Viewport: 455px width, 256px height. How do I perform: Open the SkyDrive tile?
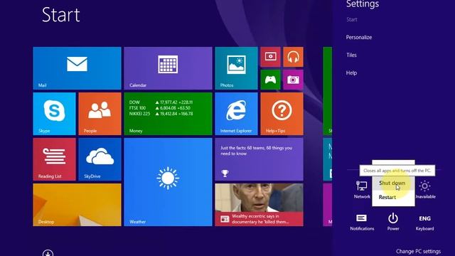[x=100, y=159]
